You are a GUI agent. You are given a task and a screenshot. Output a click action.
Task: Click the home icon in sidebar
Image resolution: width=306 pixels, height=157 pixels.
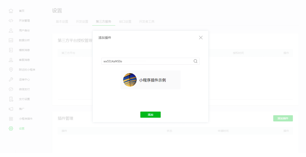11,11
